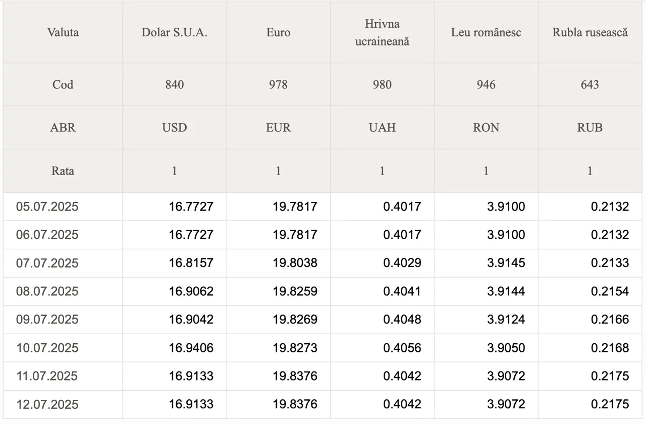Viewport: 646px width, 424px height.
Task: Click the RUB abbreviation cell
Action: pos(590,128)
